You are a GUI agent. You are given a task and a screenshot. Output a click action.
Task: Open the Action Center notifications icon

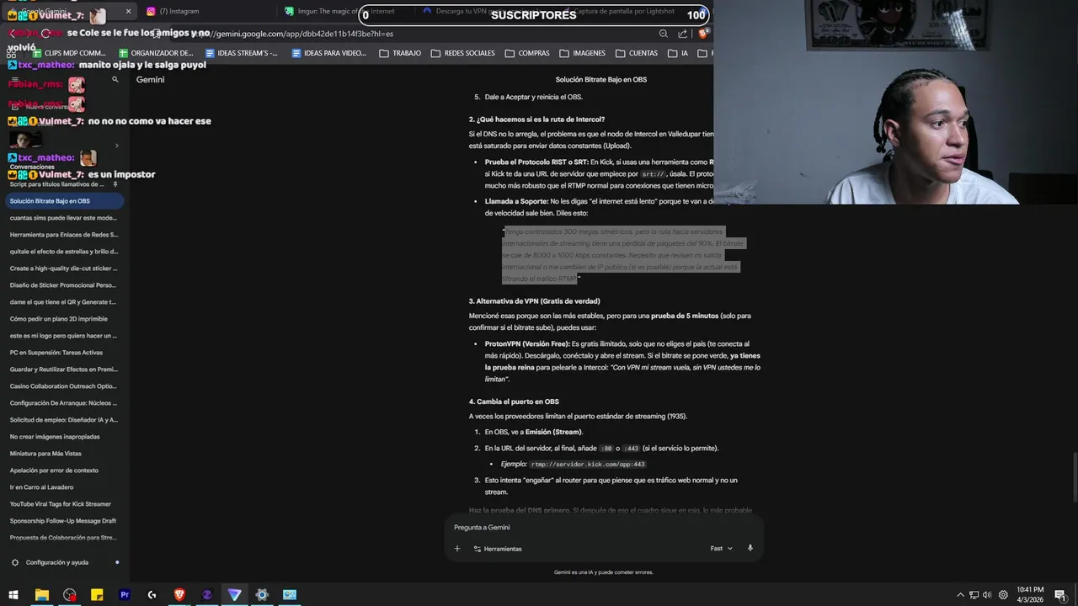pos(1059,594)
